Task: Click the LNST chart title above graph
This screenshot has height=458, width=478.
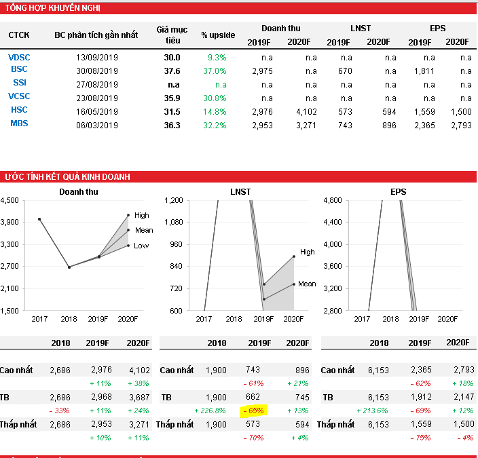Action: 240,192
